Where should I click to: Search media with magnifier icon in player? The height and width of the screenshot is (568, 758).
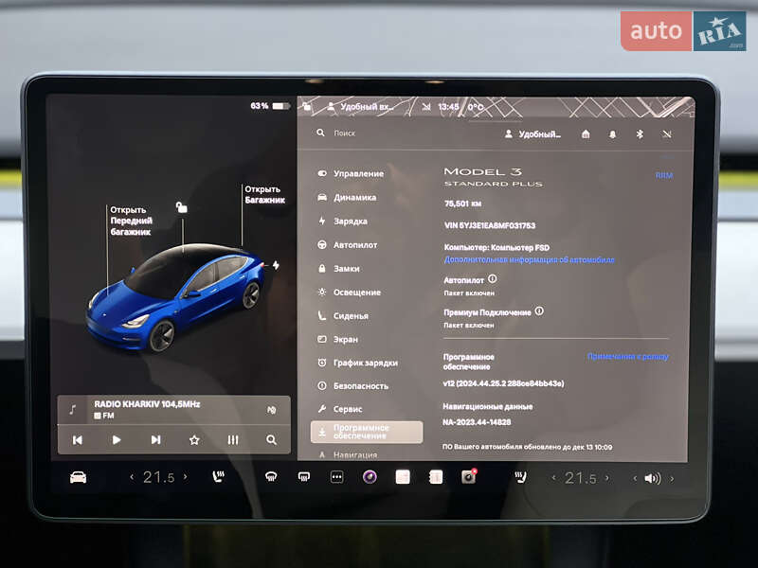pos(271,439)
